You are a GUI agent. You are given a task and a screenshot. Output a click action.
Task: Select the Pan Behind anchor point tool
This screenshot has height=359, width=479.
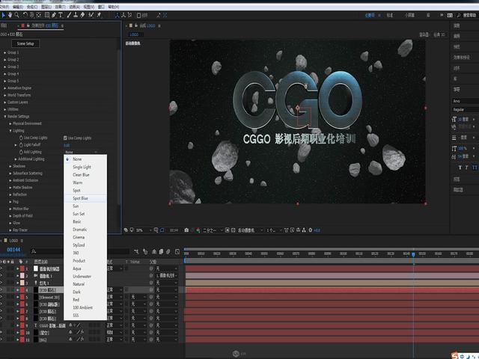39,15
